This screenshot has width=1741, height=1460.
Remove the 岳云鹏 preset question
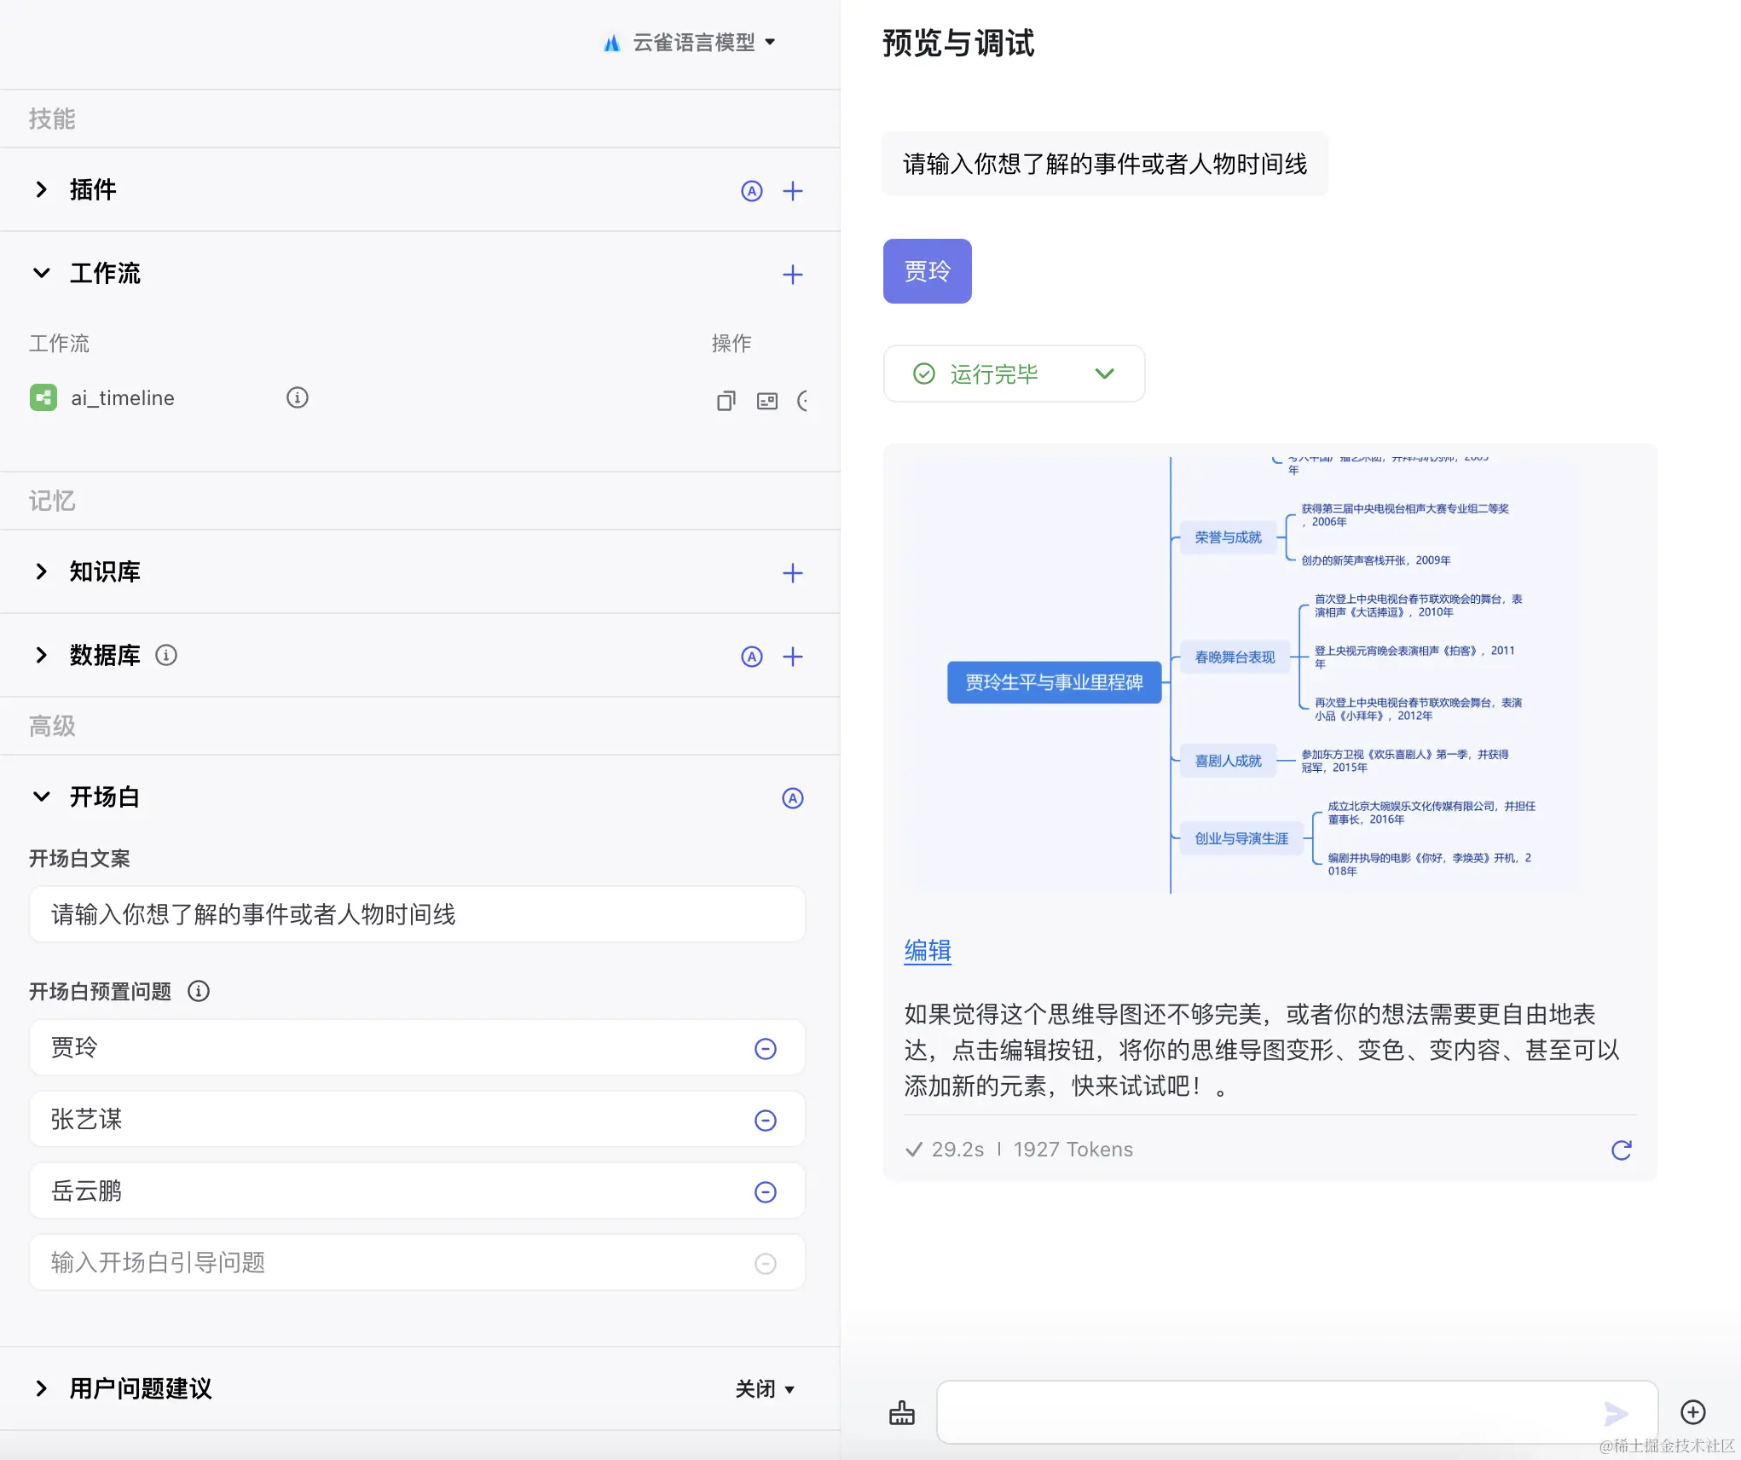(x=765, y=1191)
